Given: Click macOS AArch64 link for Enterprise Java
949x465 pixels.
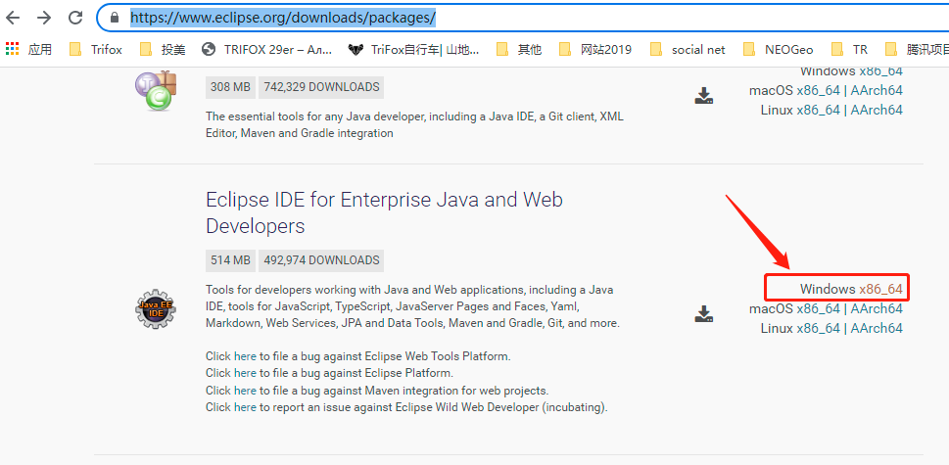Looking at the screenshot, I should pos(876,308).
